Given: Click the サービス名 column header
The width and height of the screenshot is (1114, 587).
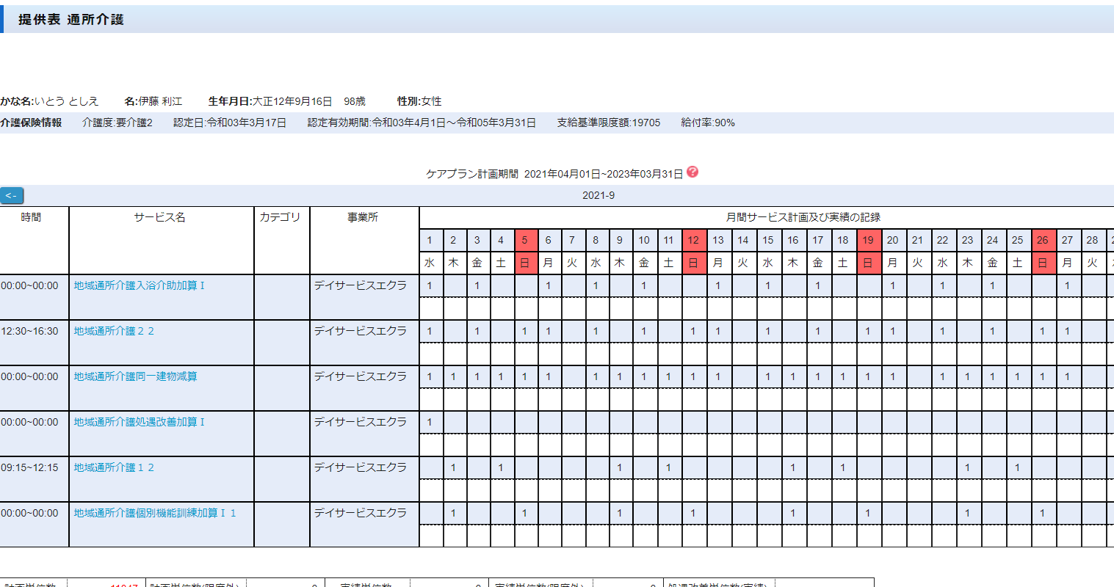Looking at the screenshot, I should coord(160,217).
